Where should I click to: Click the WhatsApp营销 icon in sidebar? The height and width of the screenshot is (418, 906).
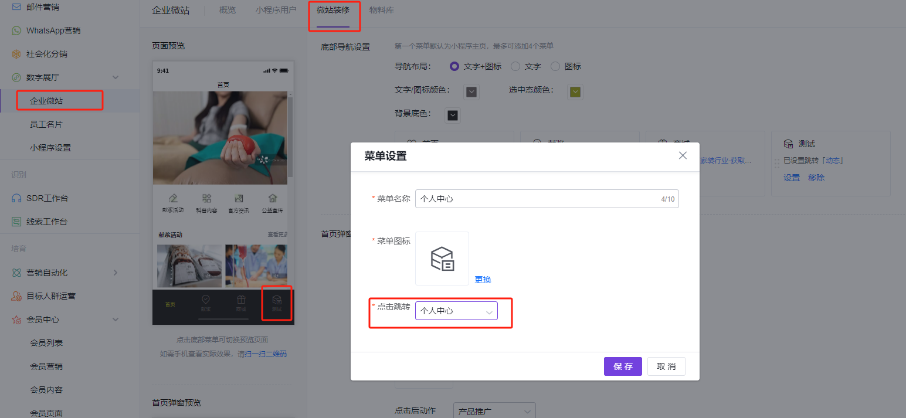[16, 30]
